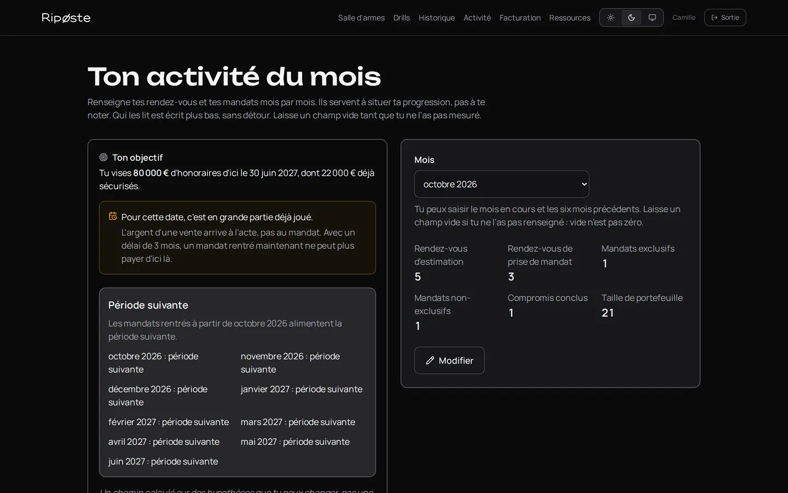Click the target icon beside Ton objectif
Viewport: 788px width, 493px height.
(103, 157)
